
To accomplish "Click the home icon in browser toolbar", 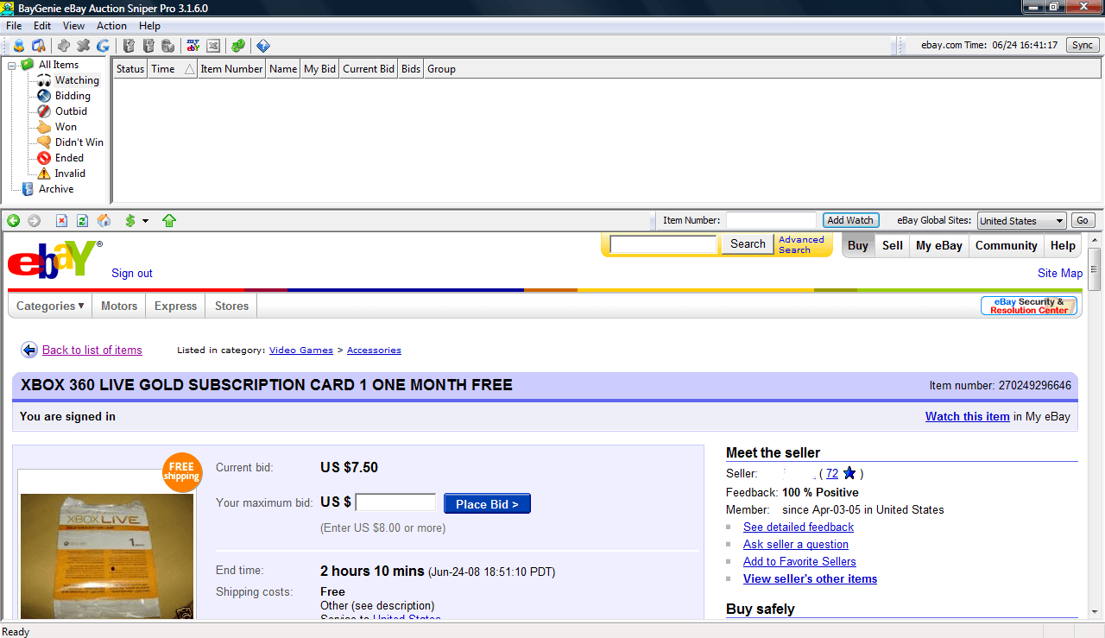I will point(104,220).
